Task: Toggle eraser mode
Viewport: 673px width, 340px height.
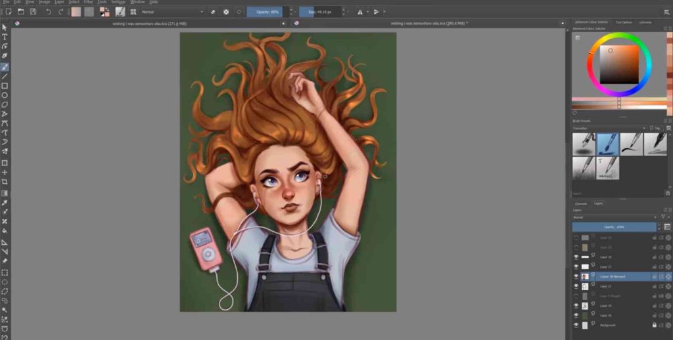Action: tap(214, 12)
